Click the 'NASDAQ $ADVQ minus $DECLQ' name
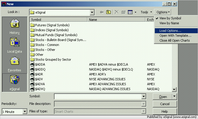 pos(111,69)
